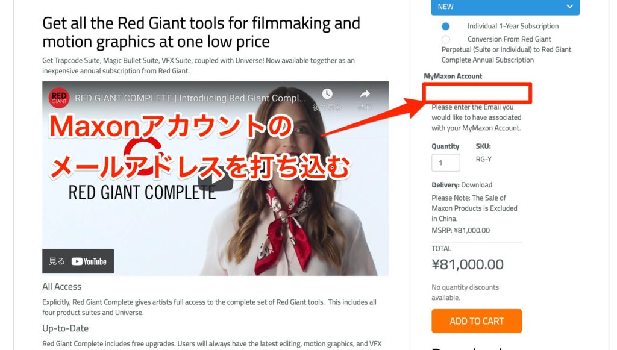Click the No quantity discounts available note
The width and height of the screenshot is (617, 350).
pos(465,293)
